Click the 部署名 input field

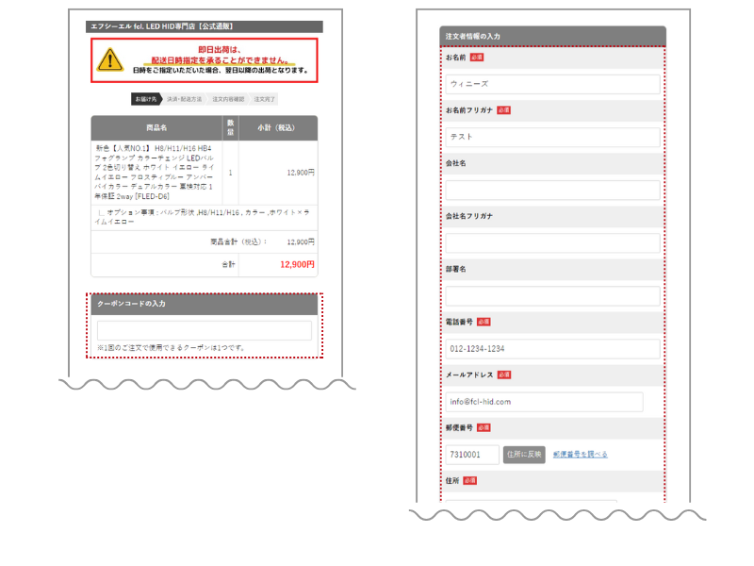pos(552,295)
